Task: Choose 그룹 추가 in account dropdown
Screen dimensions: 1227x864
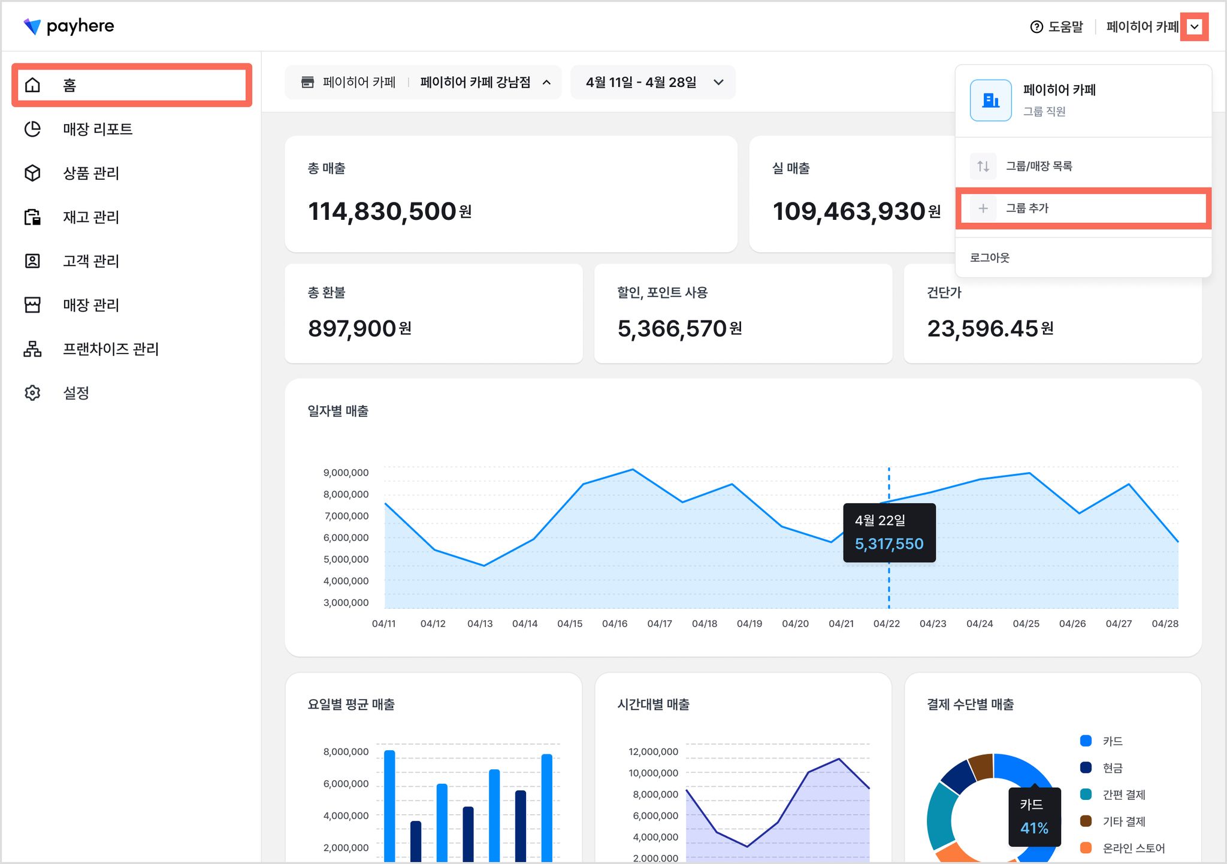Action: [x=1083, y=209]
